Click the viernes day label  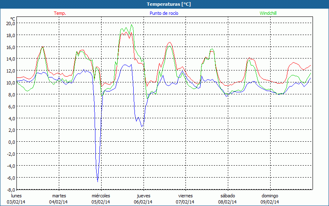[185, 195]
